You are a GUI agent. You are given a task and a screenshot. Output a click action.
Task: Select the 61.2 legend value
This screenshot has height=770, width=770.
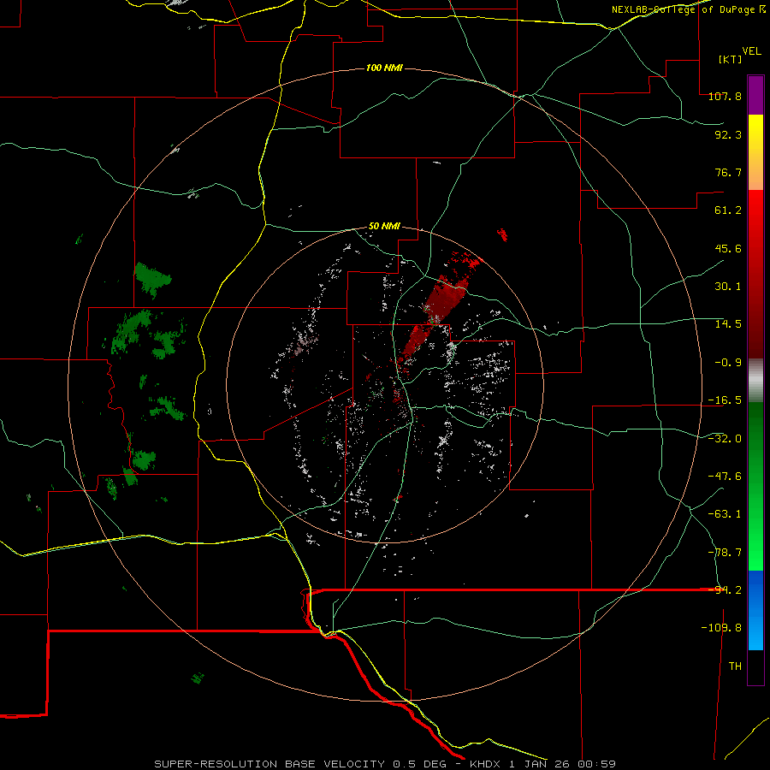(x=728, y=210)
